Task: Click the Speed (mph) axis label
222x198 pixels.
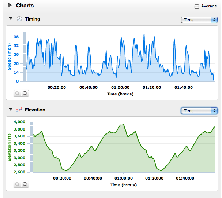Action: [10, 56]
